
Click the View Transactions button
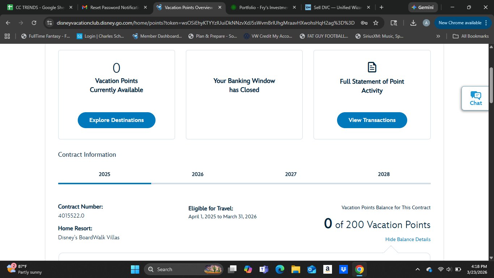click(x=372, y=120)
